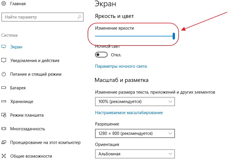The image size is (248, 163).
Task: Click the battery icon in sidebar
Action: (4, 88)
